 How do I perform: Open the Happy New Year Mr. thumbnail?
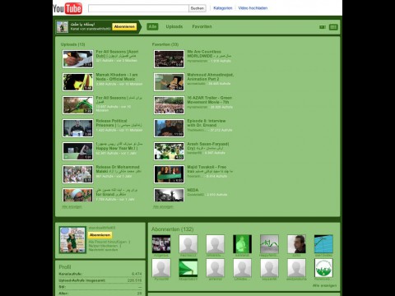tap(77, 151)
